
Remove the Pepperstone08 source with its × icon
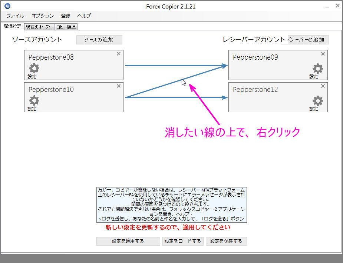[x=118, y=54]
